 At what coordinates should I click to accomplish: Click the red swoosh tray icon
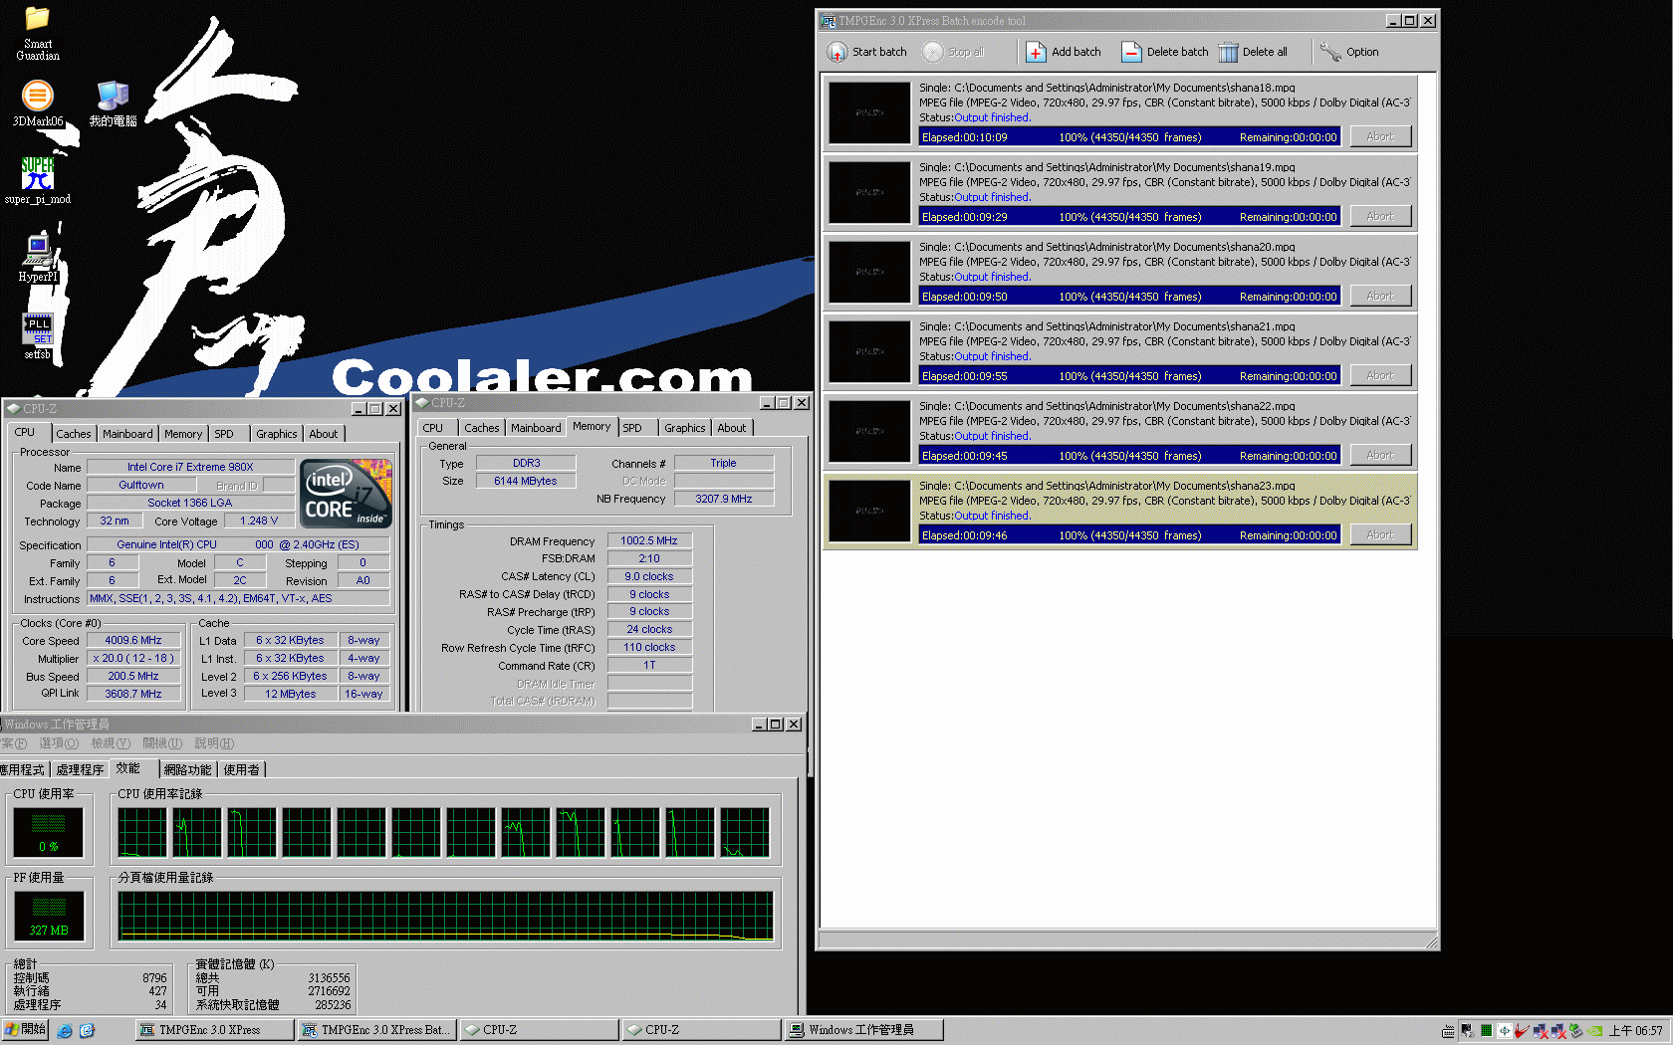(x=1522, y=1031)
